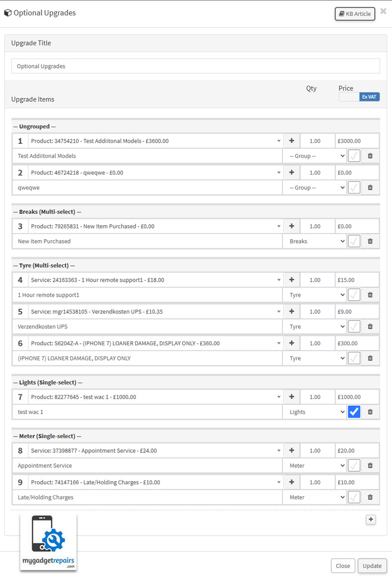Trash the Late/Holding Charges item
This screenshot has width=392, height=578.
[370, 497]
